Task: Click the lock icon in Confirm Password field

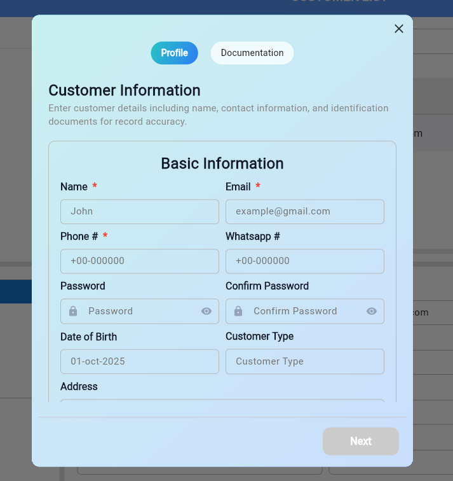Action: (238, 311)
